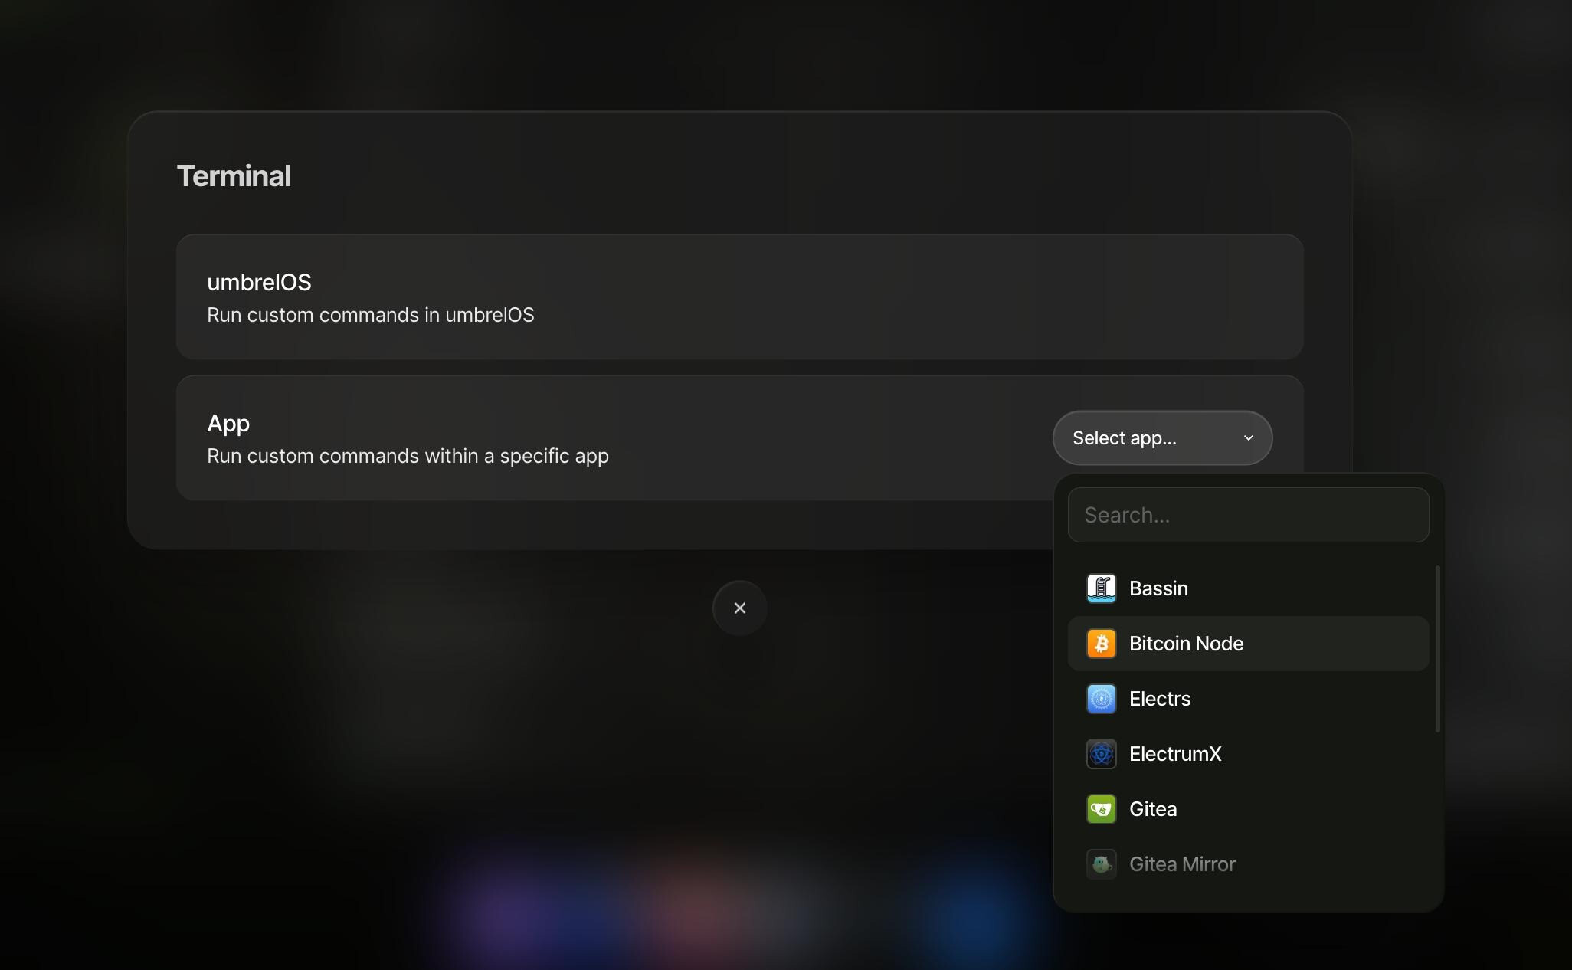
Task: Choose ElectrumX in the dropdown list
Action: click(1175, 754)
